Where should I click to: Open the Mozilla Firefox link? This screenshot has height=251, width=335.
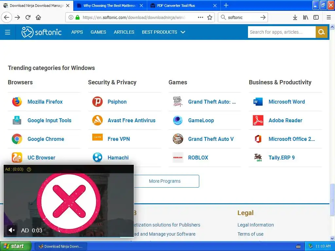point(45,102)
